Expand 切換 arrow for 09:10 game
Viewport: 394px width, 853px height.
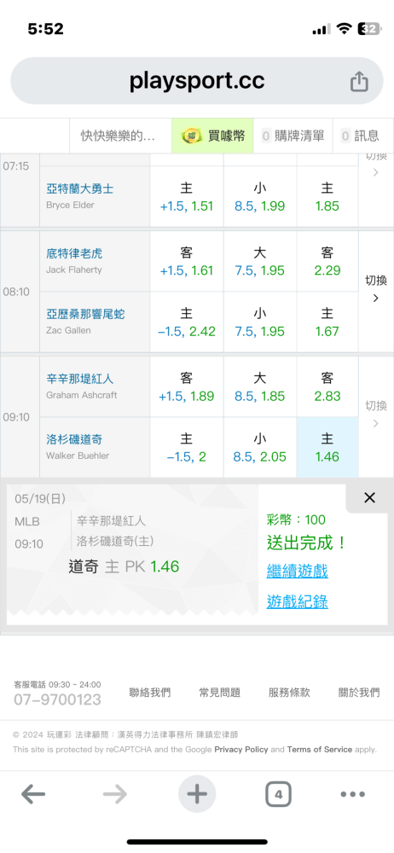pyautogui.click(x=375, y=414)
